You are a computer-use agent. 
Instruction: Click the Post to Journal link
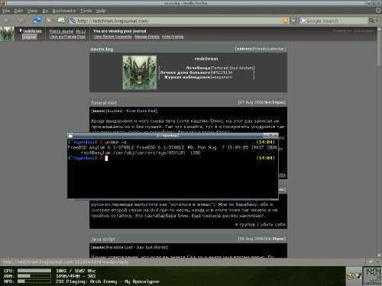(61, 31)
